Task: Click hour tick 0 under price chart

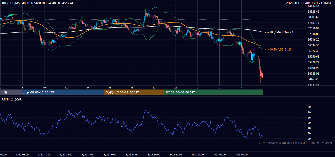Action: tap(198, 87)
